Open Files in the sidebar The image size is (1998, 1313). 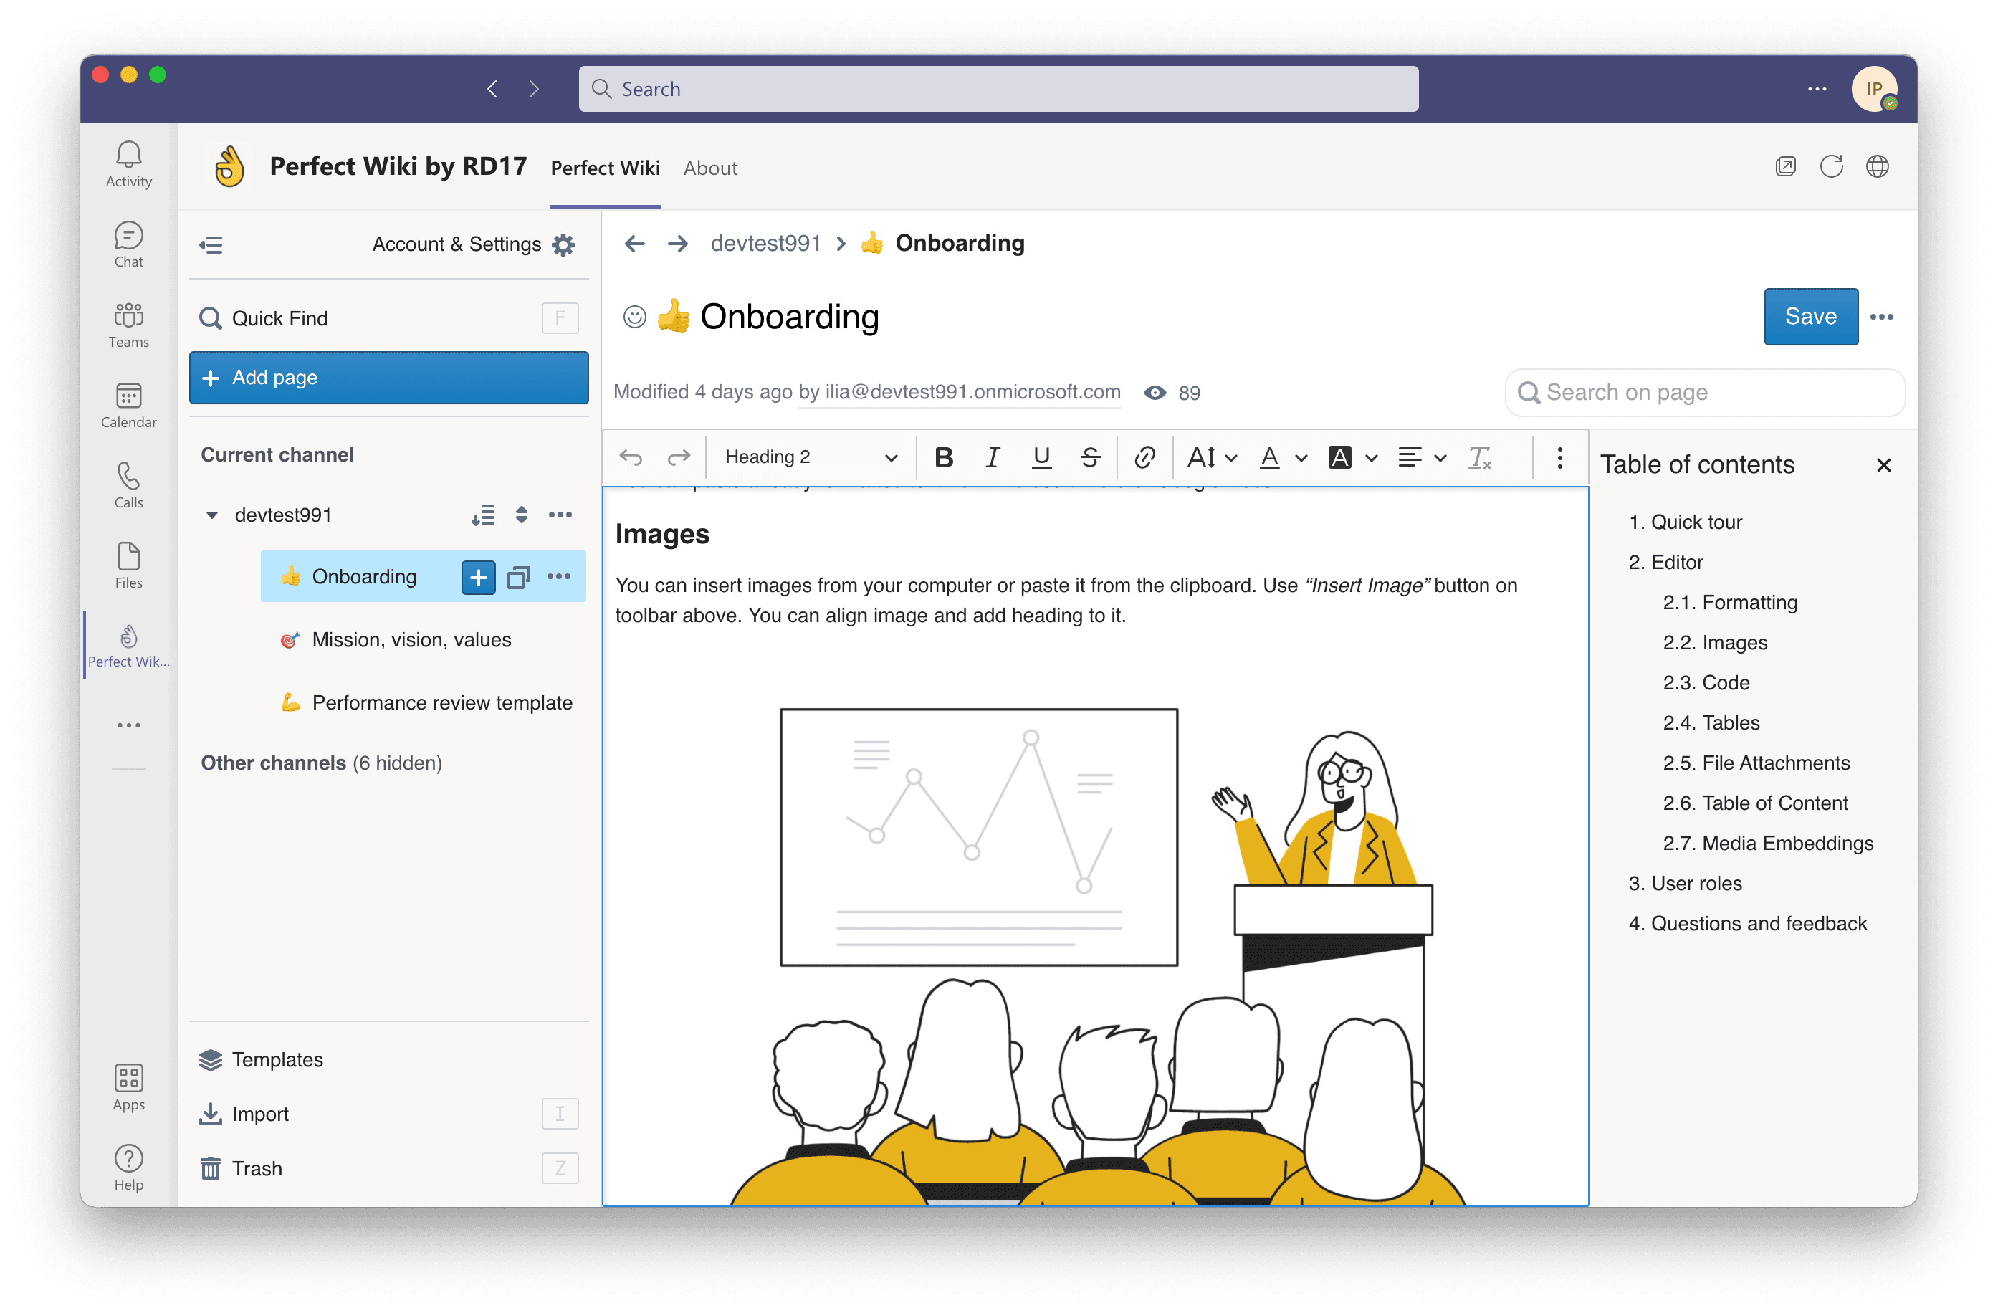coord(128,565)
